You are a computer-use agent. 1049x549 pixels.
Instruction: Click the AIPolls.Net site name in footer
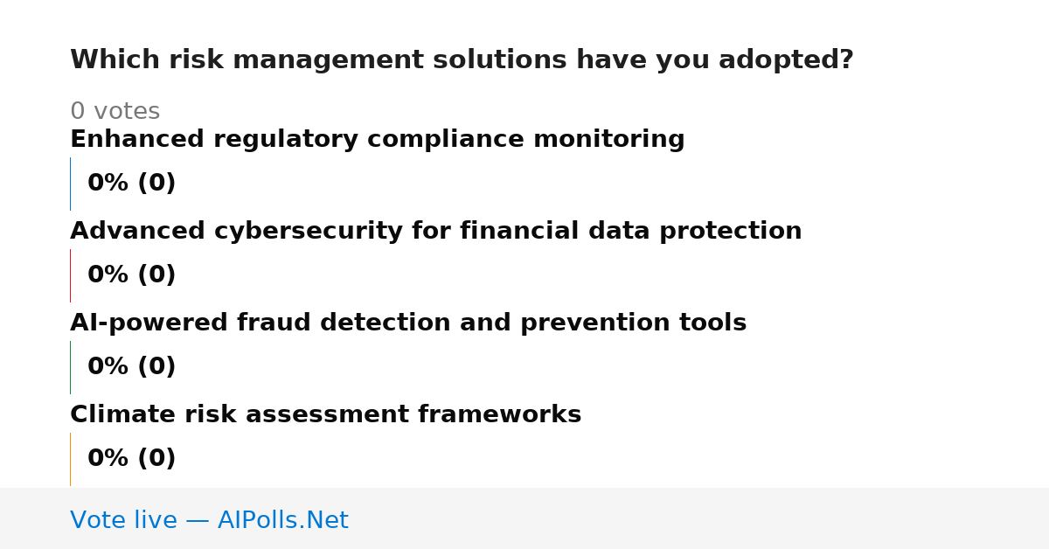pyautogui.click(x=282, y=520)
